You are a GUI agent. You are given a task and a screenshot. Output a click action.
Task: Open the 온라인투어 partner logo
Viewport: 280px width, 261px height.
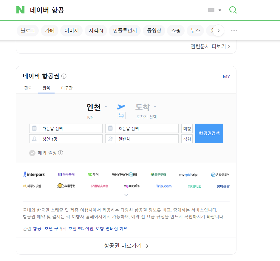pos(220,175)
